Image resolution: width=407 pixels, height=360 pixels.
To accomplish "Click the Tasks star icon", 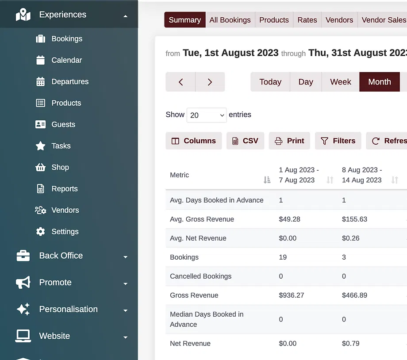I will 40,146.
